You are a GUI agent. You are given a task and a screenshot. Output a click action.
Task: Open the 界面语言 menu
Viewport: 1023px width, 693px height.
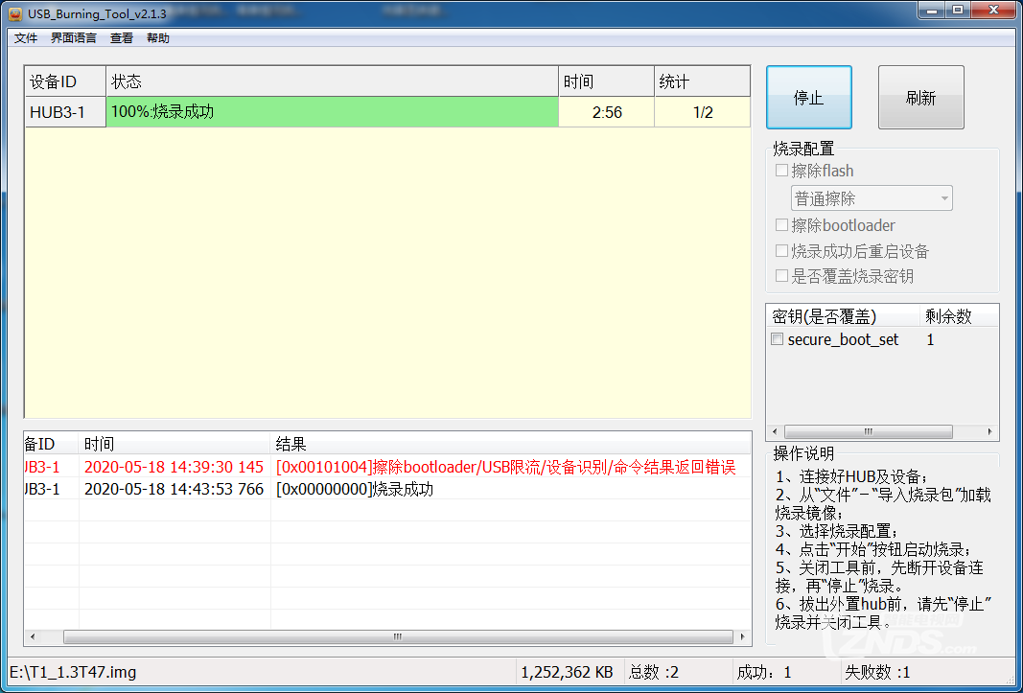[73, 38]
